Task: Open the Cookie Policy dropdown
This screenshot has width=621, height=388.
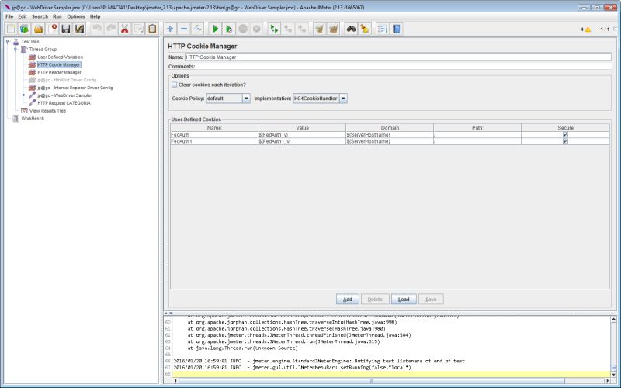Action: coord(246,99)
